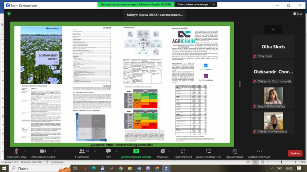
Task: Open Microsoft Edge from taskbar
Action: click(94, 168)
